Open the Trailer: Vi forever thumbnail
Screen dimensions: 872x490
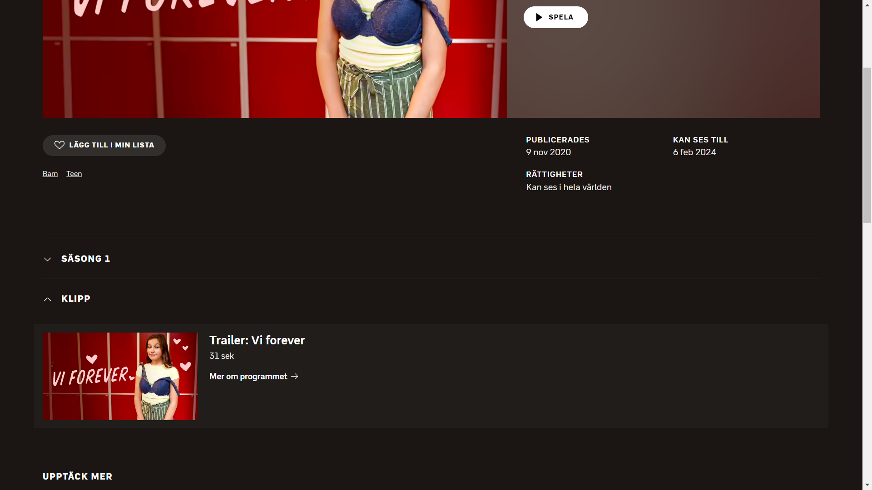pos(120,376)
